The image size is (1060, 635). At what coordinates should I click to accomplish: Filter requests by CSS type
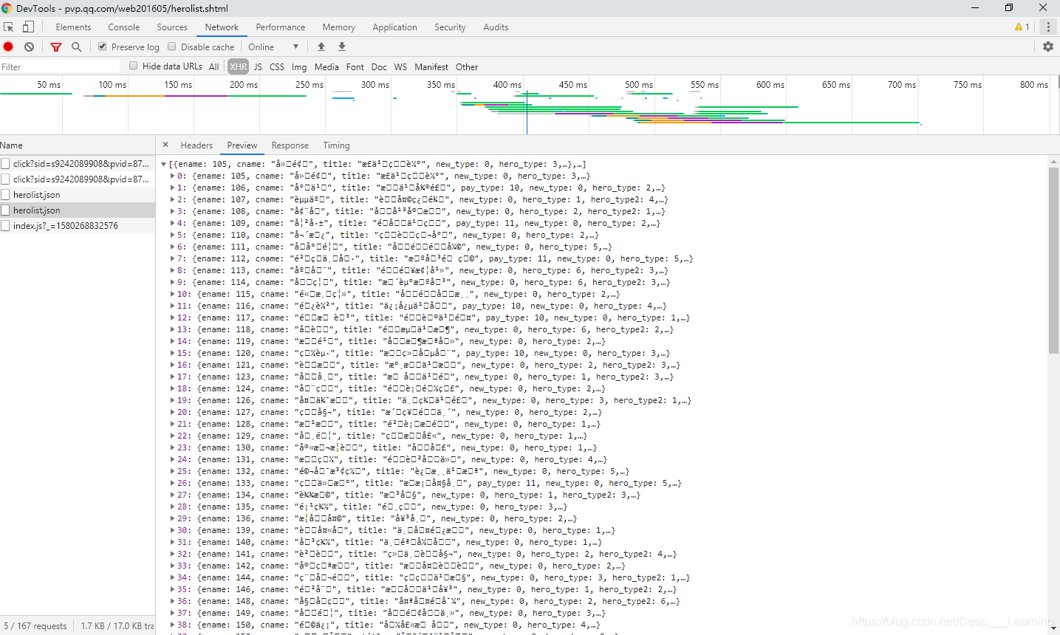[277, 66]
